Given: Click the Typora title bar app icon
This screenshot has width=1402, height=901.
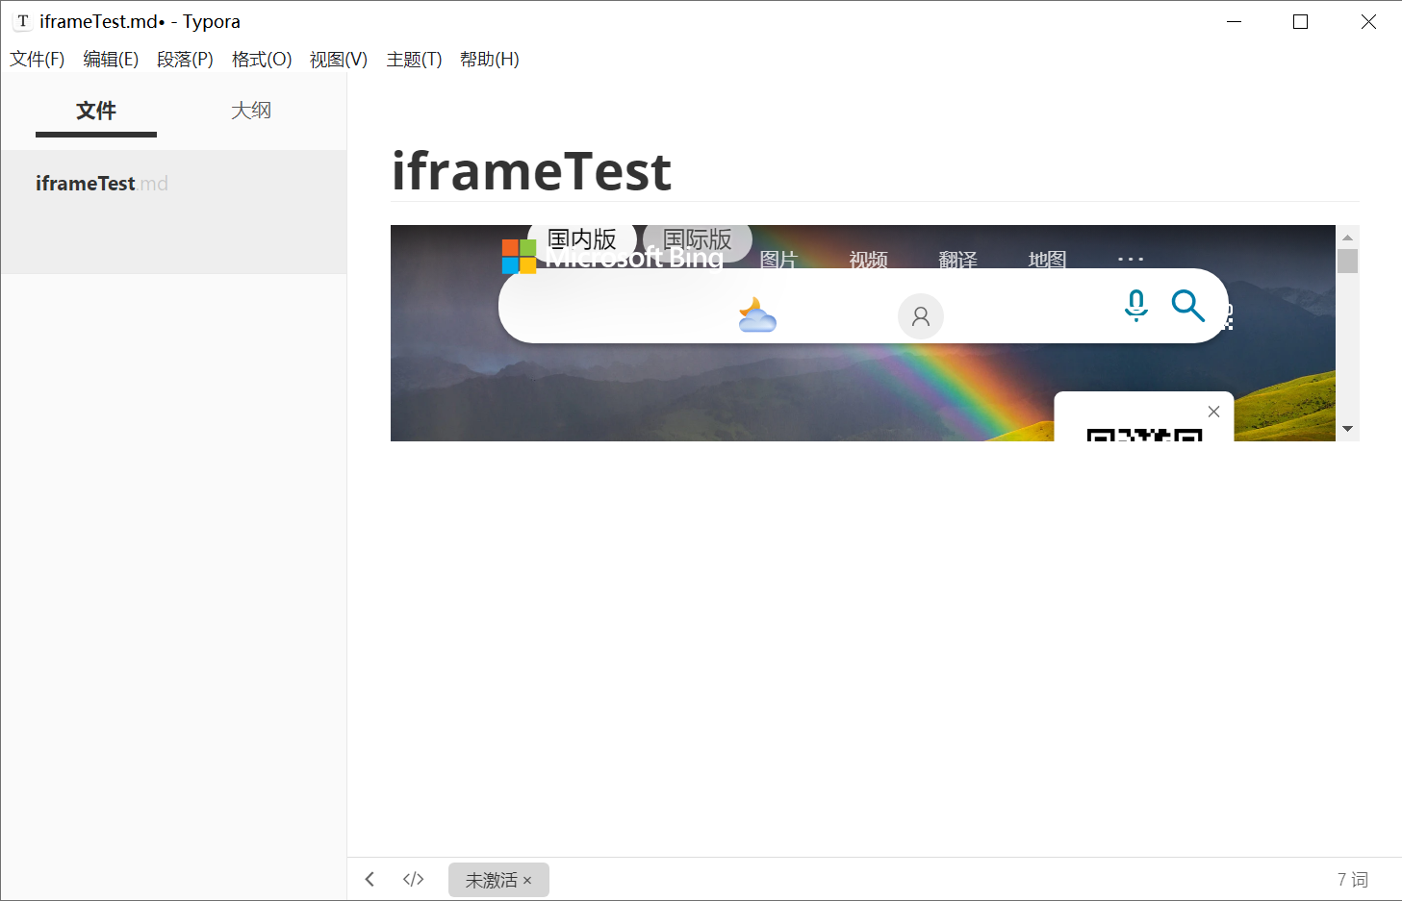Looking at the screenshot, I should pyautogui.click(x=22, y=21).
